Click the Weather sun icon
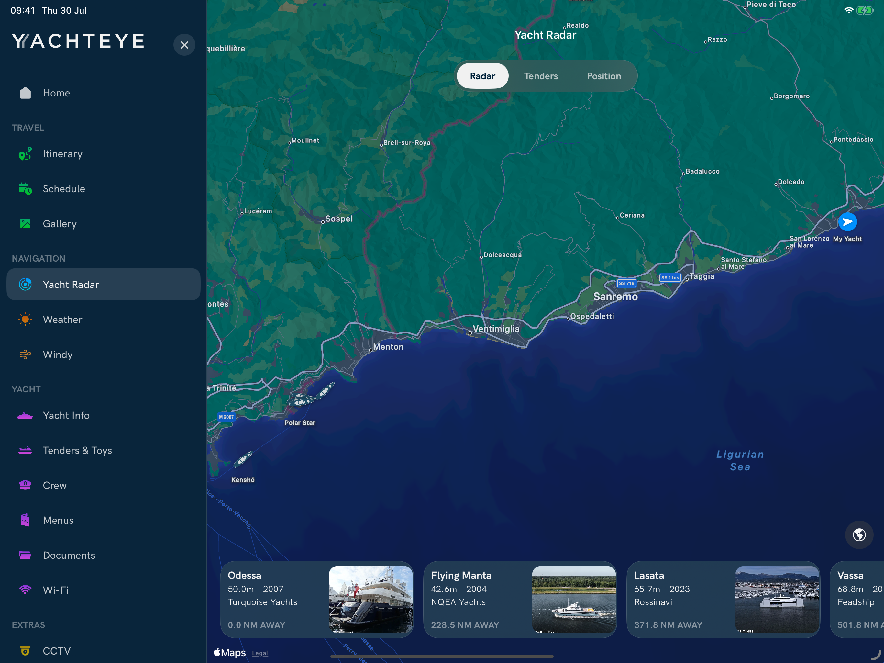884x663 pixels. (x=25, y=320)
